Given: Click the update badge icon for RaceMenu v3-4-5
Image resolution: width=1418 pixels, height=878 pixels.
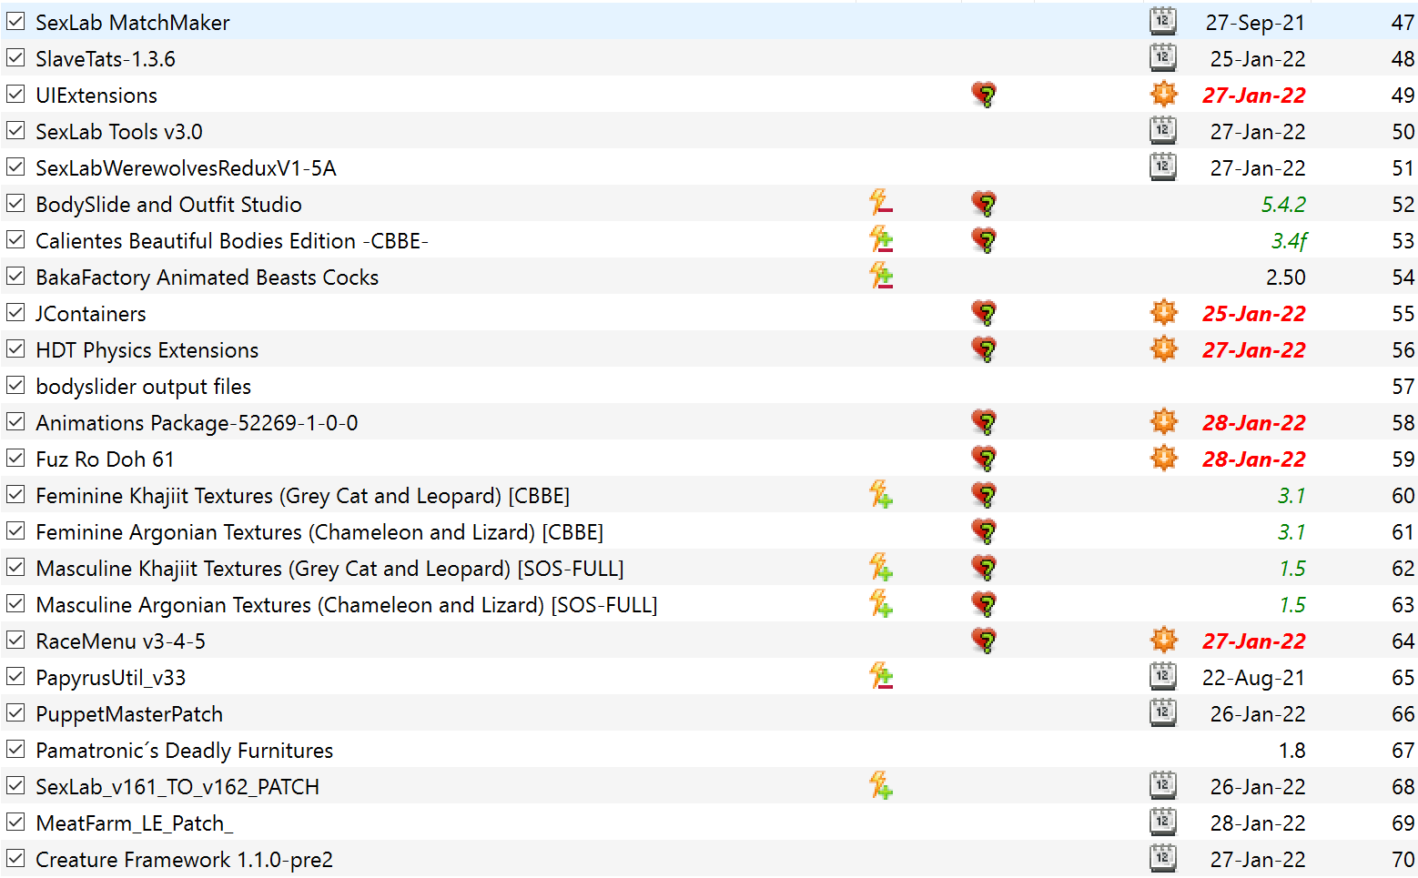Looking at the screenshot, I should point(1163,640).
